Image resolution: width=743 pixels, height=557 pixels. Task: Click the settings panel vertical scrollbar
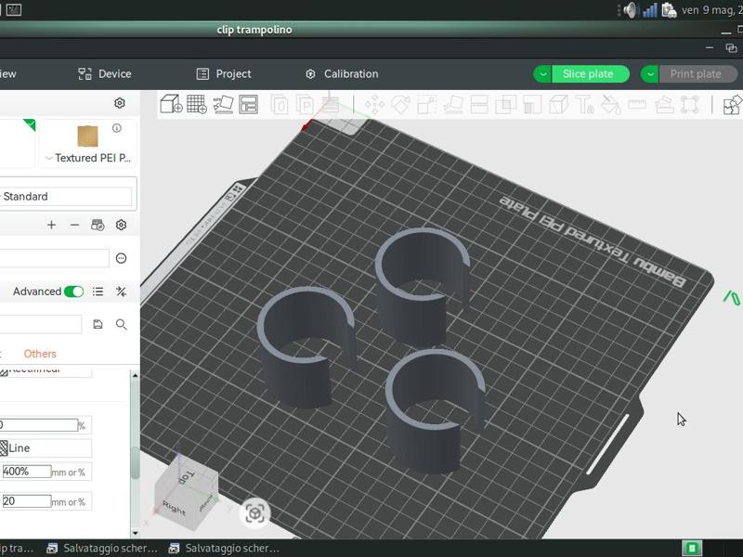[x=136, y=464]
